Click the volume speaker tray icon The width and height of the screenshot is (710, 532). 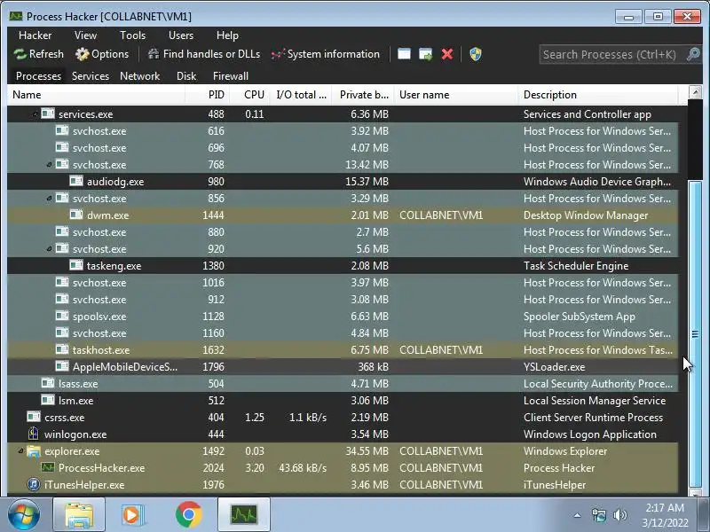[x=619, y=515]
